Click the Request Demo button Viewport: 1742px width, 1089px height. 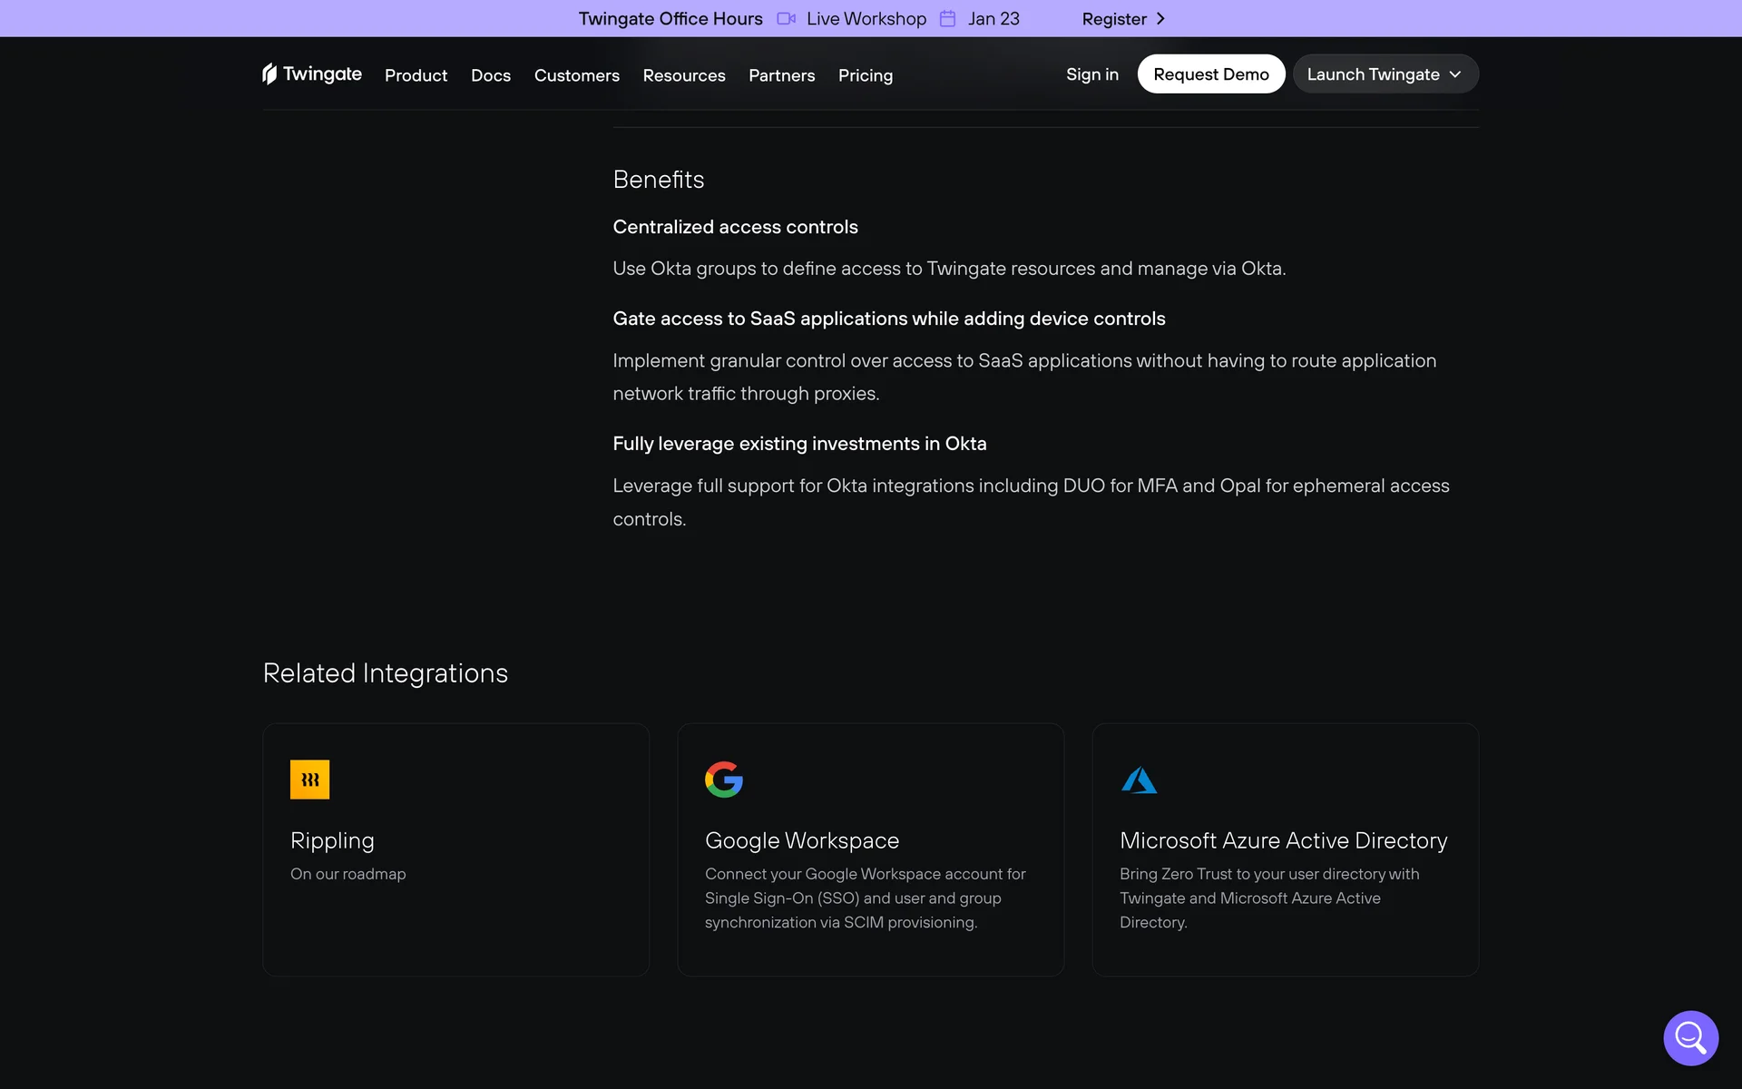[1210, 74]
